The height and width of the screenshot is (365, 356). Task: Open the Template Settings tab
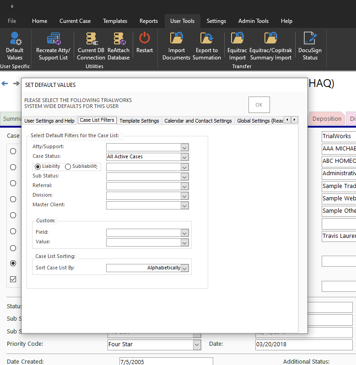pyautogui.click(x=139, y=121)
